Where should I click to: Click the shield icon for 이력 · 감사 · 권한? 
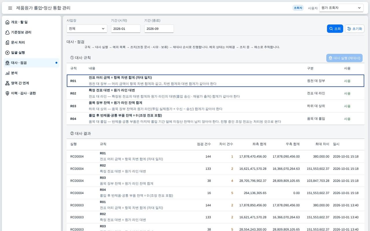(8, 93)
